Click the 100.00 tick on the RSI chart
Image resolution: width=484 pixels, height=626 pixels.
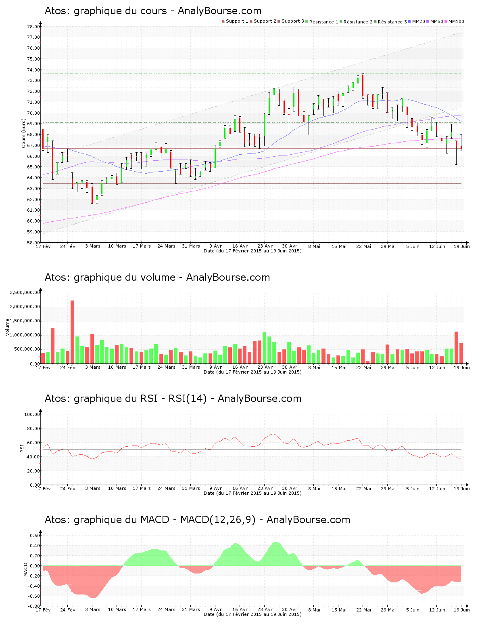32,414
